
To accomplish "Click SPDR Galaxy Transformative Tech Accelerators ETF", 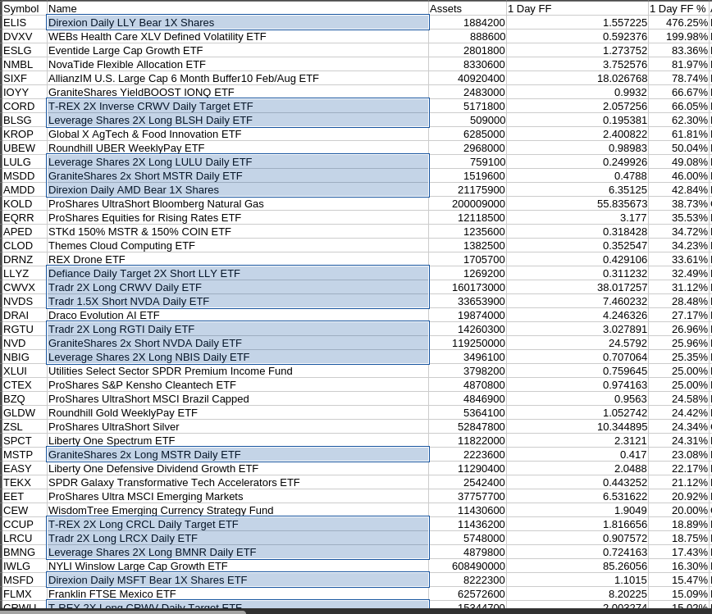I will [238, 483].
